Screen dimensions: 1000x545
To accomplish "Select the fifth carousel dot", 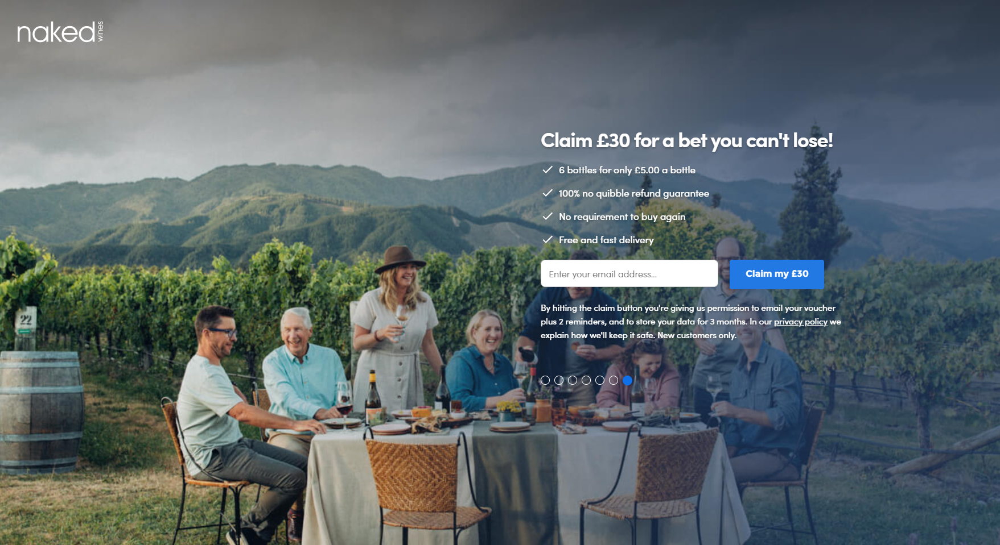I will click(600, 380).
